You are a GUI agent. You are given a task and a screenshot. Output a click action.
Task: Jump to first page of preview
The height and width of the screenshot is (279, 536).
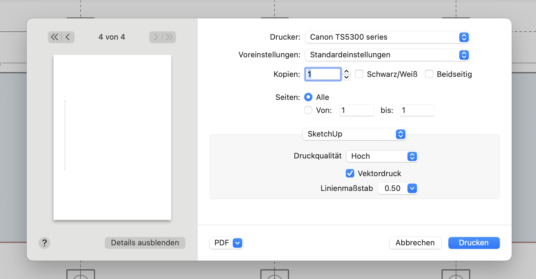pos(54,37)
